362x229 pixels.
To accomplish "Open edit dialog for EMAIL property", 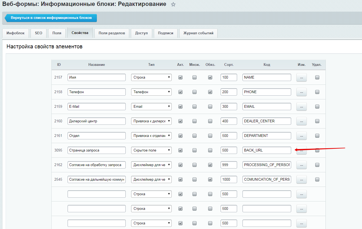I will click(x=301, y=107).
